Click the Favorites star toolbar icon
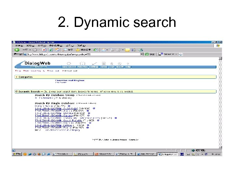Screen dimensions: 234x175 coord(78,50)
